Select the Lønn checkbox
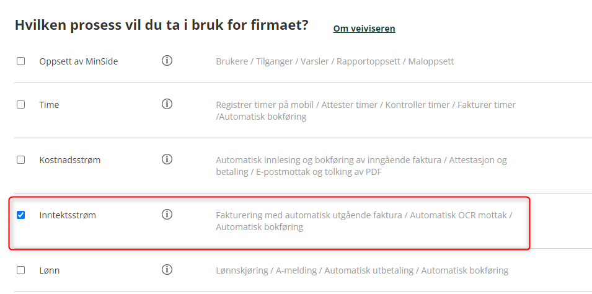The height and width of the screenshot is (294, 592). (20, 270)
